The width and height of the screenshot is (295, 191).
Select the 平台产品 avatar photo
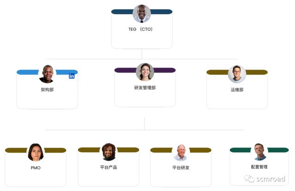point(109,151)
